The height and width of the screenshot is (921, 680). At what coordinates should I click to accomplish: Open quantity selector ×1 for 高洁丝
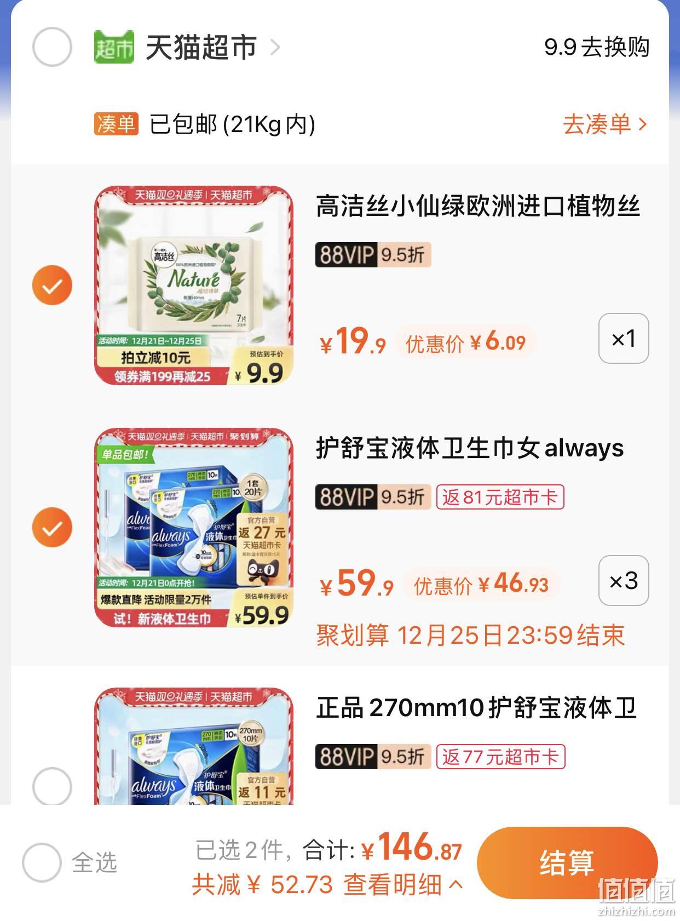(x=624, y=339)
